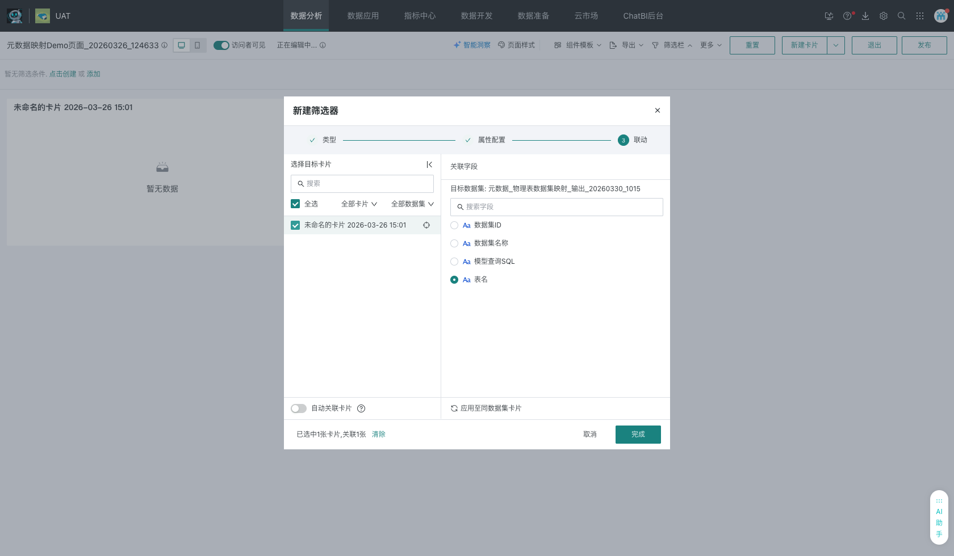
Task: Switch to the 数据开发 menu tab
Action: tap(476, 16)
